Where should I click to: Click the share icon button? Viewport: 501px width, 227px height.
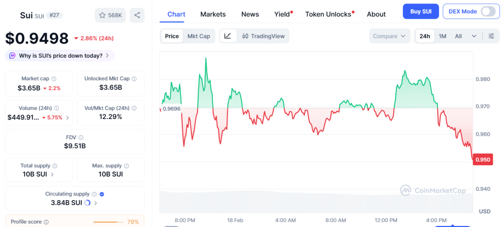click(137, 15)
